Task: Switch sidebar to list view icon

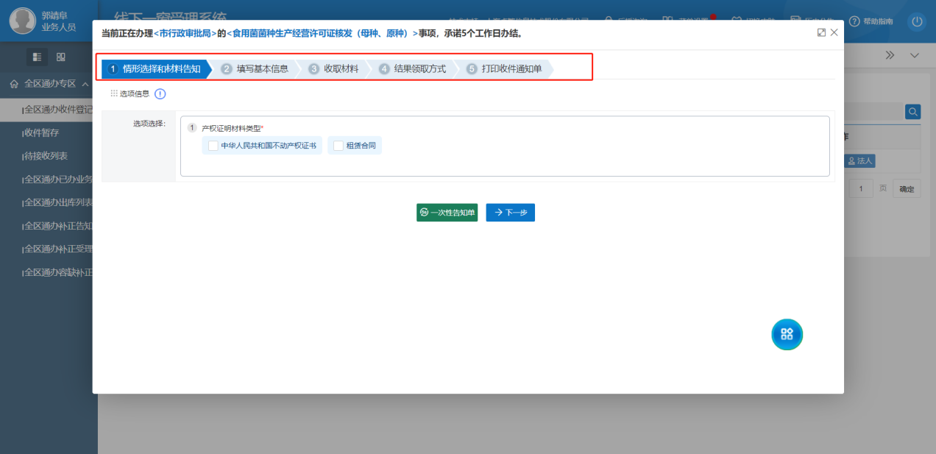Action: [x=38, y=57]
